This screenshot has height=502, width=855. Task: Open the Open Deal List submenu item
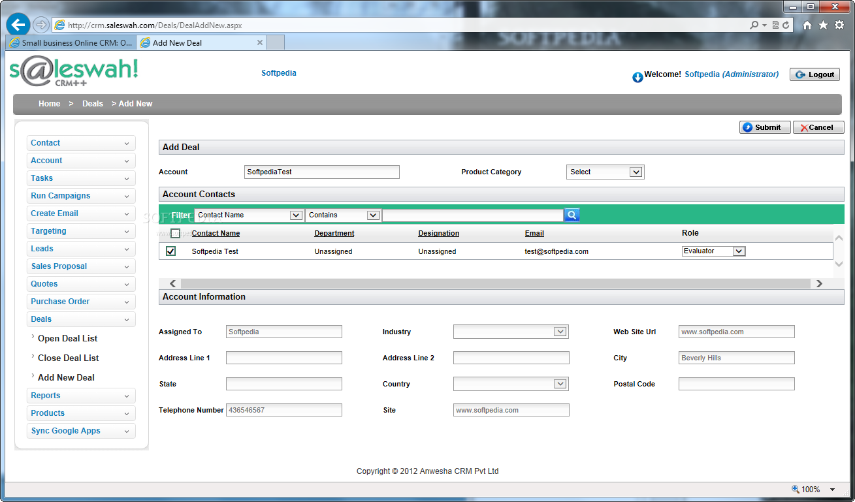tap(67, 338)
